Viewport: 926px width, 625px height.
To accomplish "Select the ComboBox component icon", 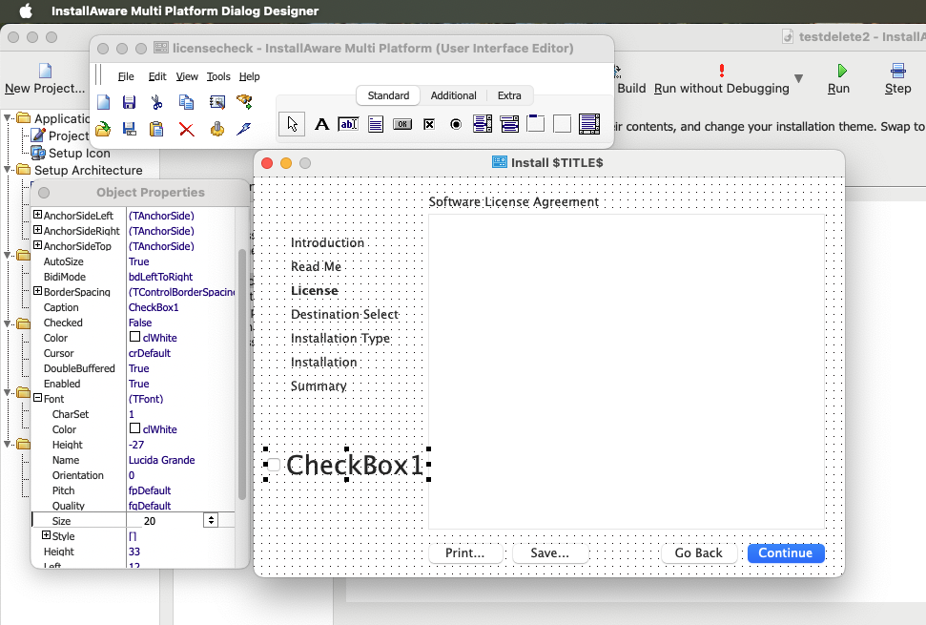I will [509, 124].
